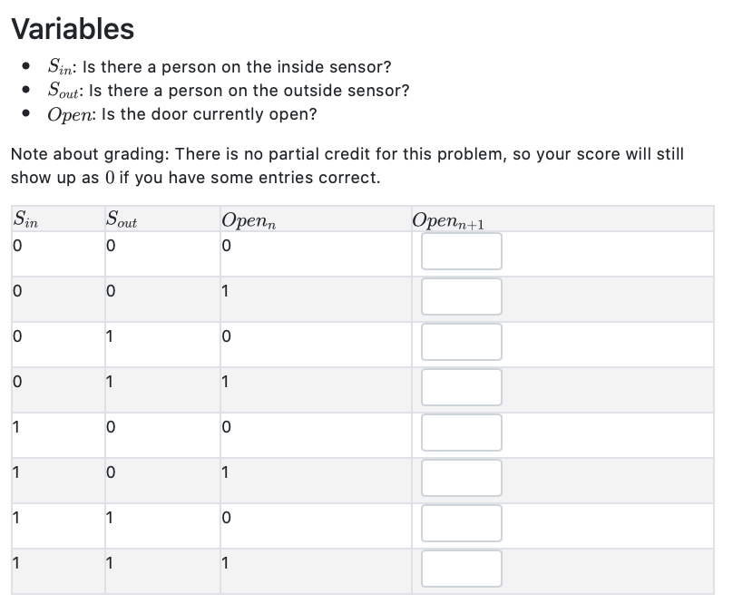The height and width of the screenshot is (613, 733).
Task: Click the last row's Open n+1 input box
Action: tap(462, 569)
